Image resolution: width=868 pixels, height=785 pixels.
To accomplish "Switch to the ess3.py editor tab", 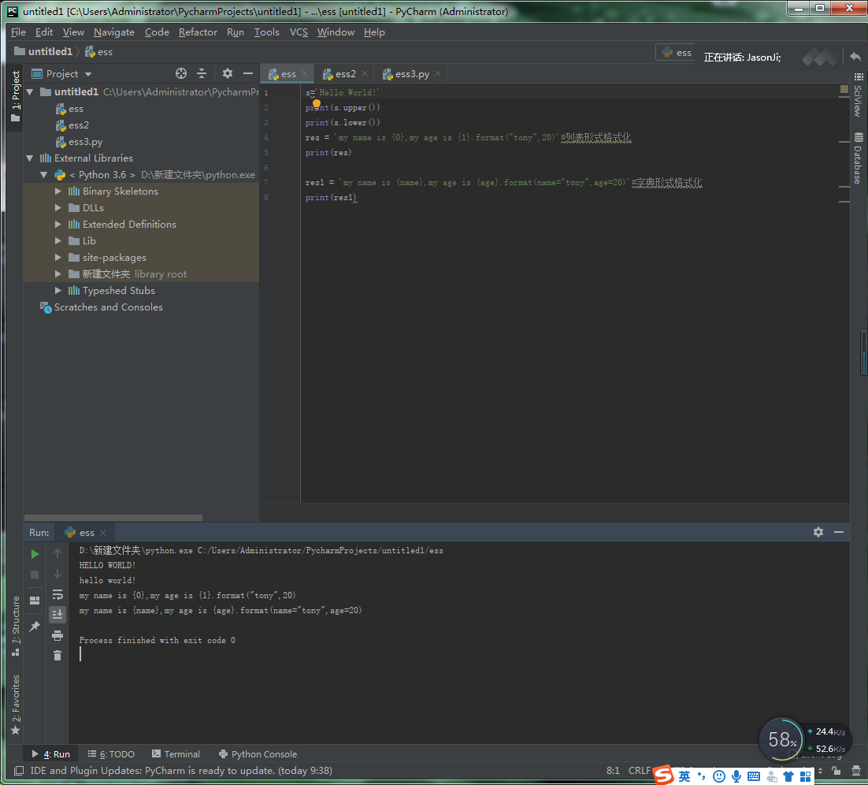I will coord(411,74).
